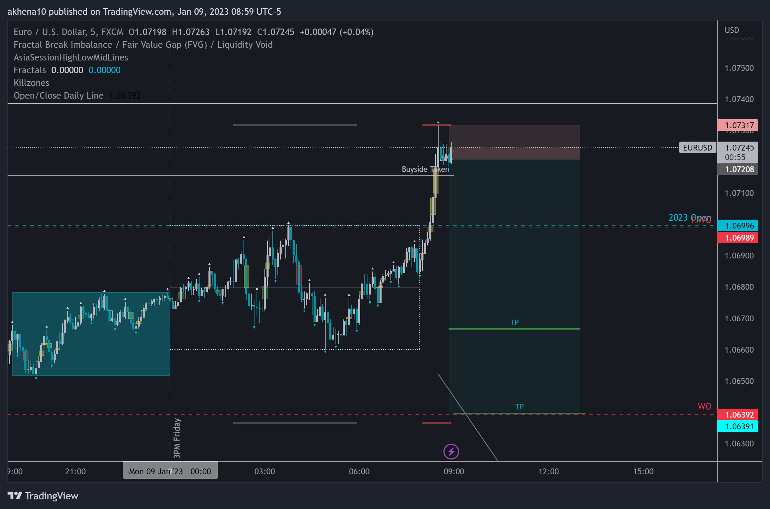770x509 pixels.
Task: Click the teal Asia session box
Action: pos(91,334)
